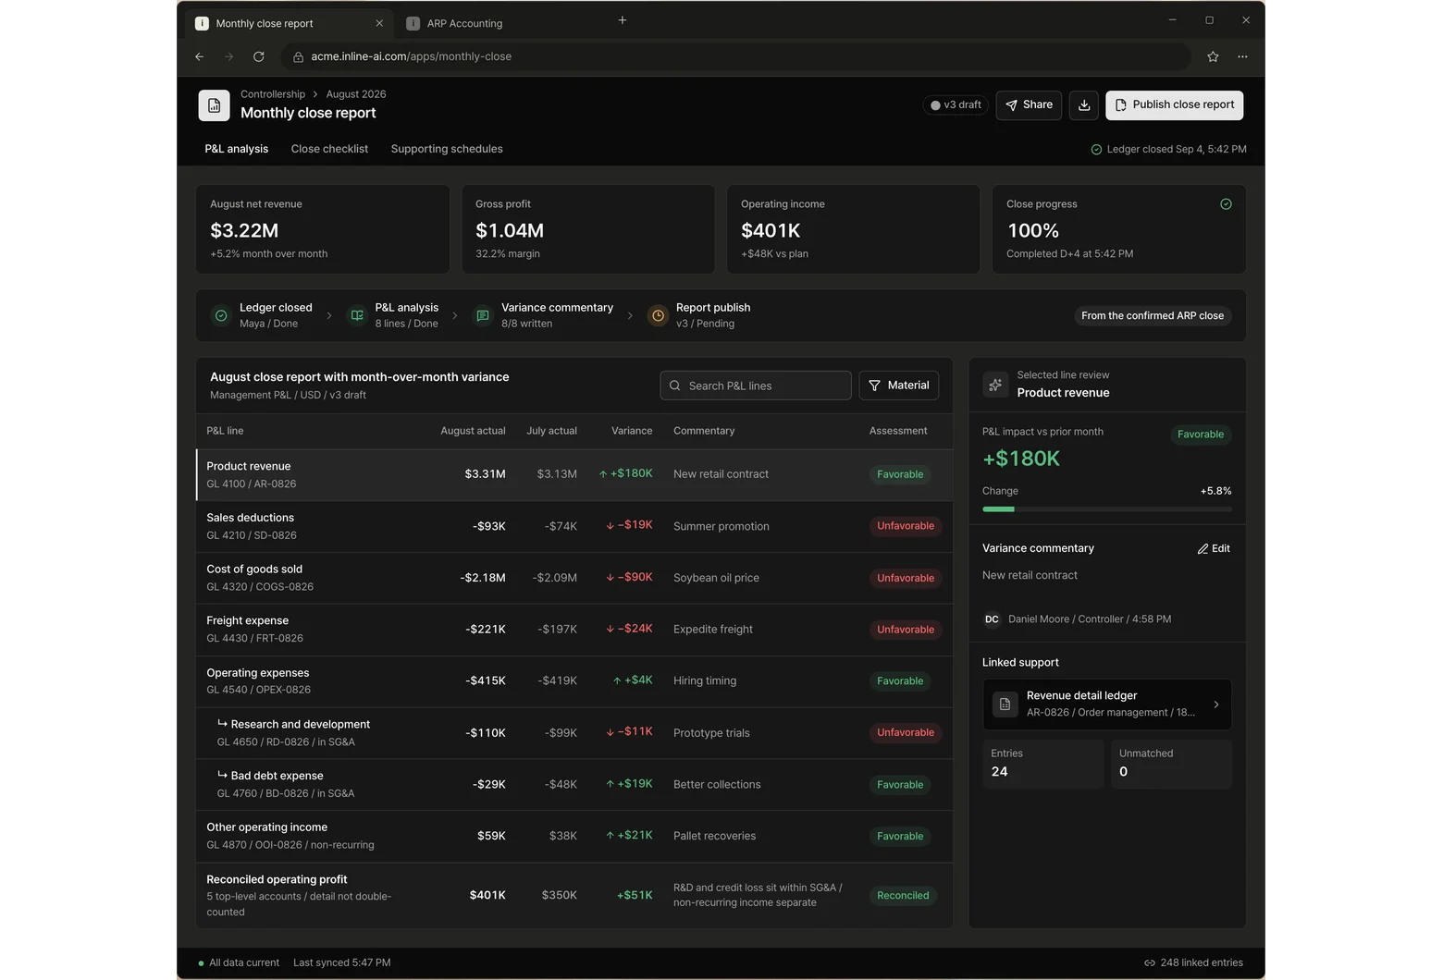Open the August 2026 breadcrumb
This screenshot has height=980, width=1443.
(356, 94)
